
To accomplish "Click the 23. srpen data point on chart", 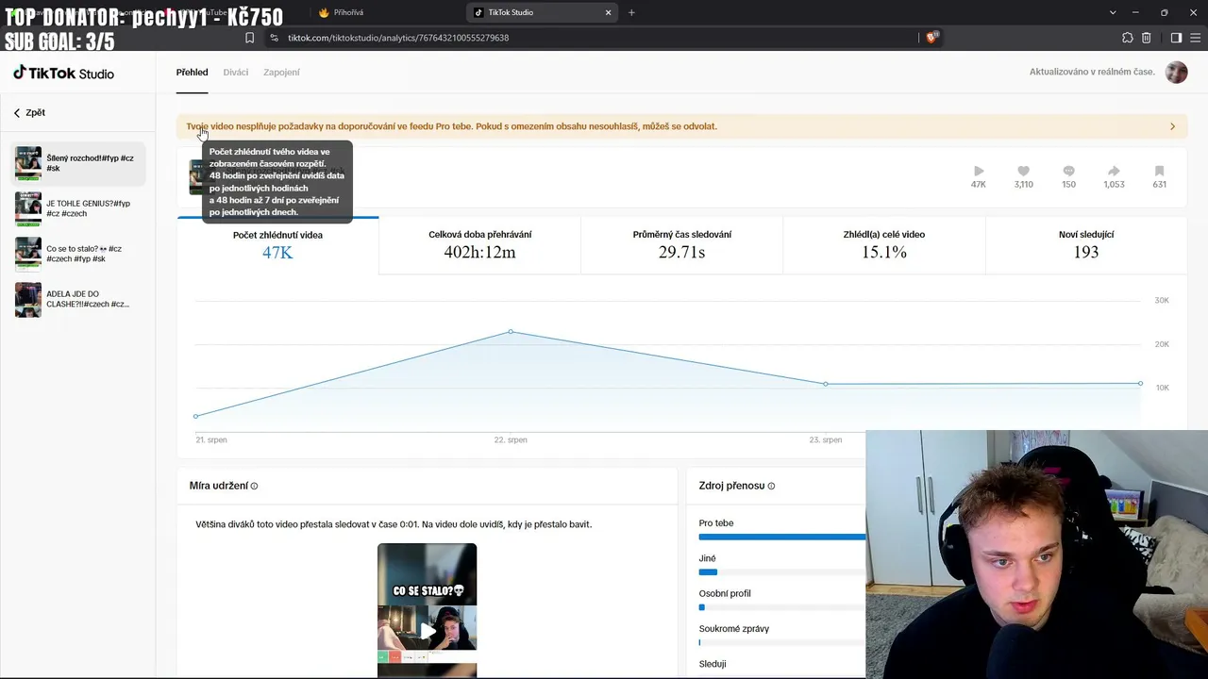I will click(x=826, y=384).
